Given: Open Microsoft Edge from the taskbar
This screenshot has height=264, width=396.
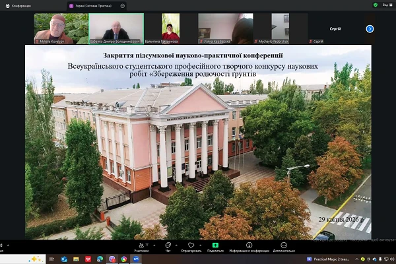Looking at the screenshot, I should (100, 259).
